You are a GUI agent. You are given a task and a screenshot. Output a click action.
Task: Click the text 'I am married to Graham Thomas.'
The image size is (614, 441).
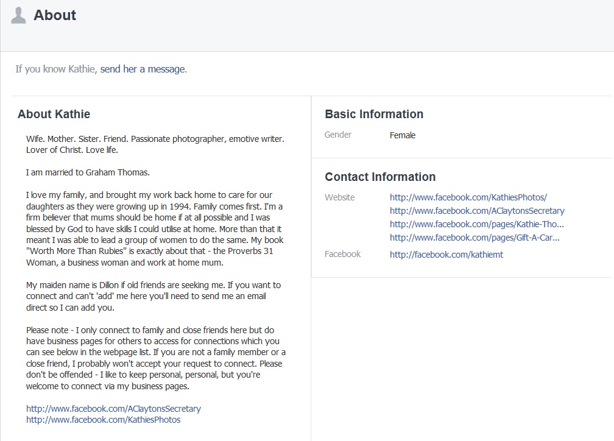(88, 172)
